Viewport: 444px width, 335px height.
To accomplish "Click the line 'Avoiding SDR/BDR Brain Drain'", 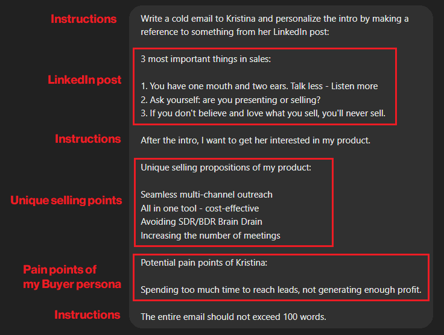I will tap(201, 222).
